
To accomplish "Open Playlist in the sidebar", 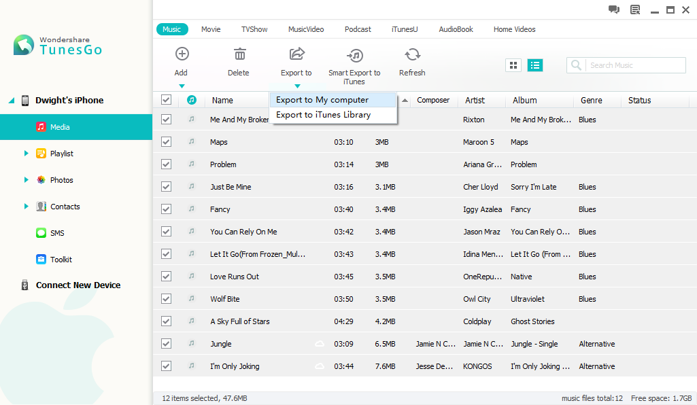I will [62, 154].
